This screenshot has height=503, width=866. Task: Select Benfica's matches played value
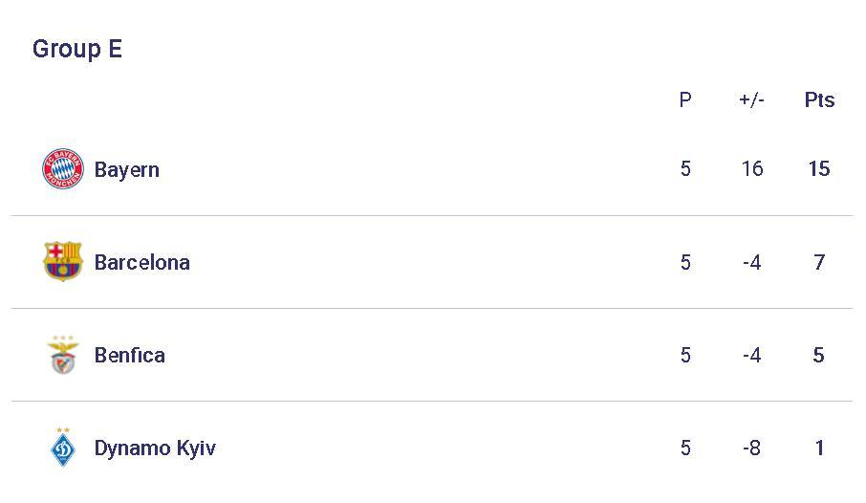coord(685,355)
